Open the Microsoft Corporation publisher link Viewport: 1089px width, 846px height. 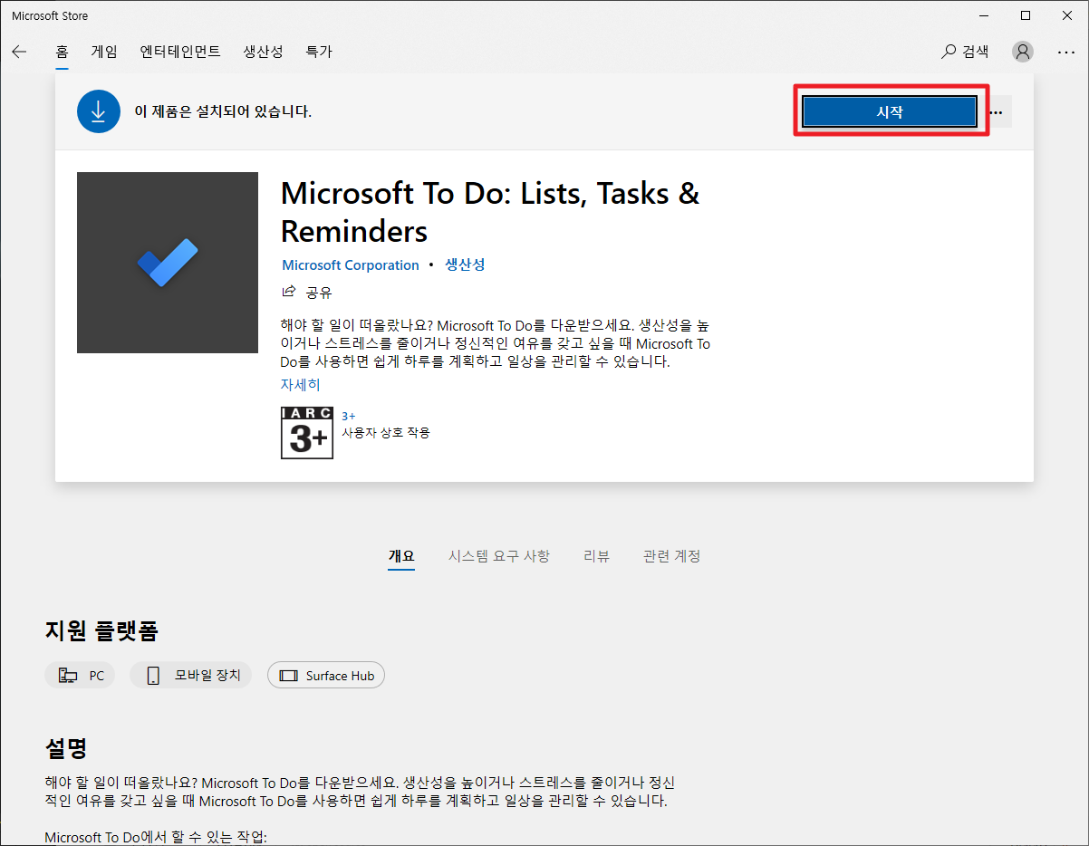point(351,265)
